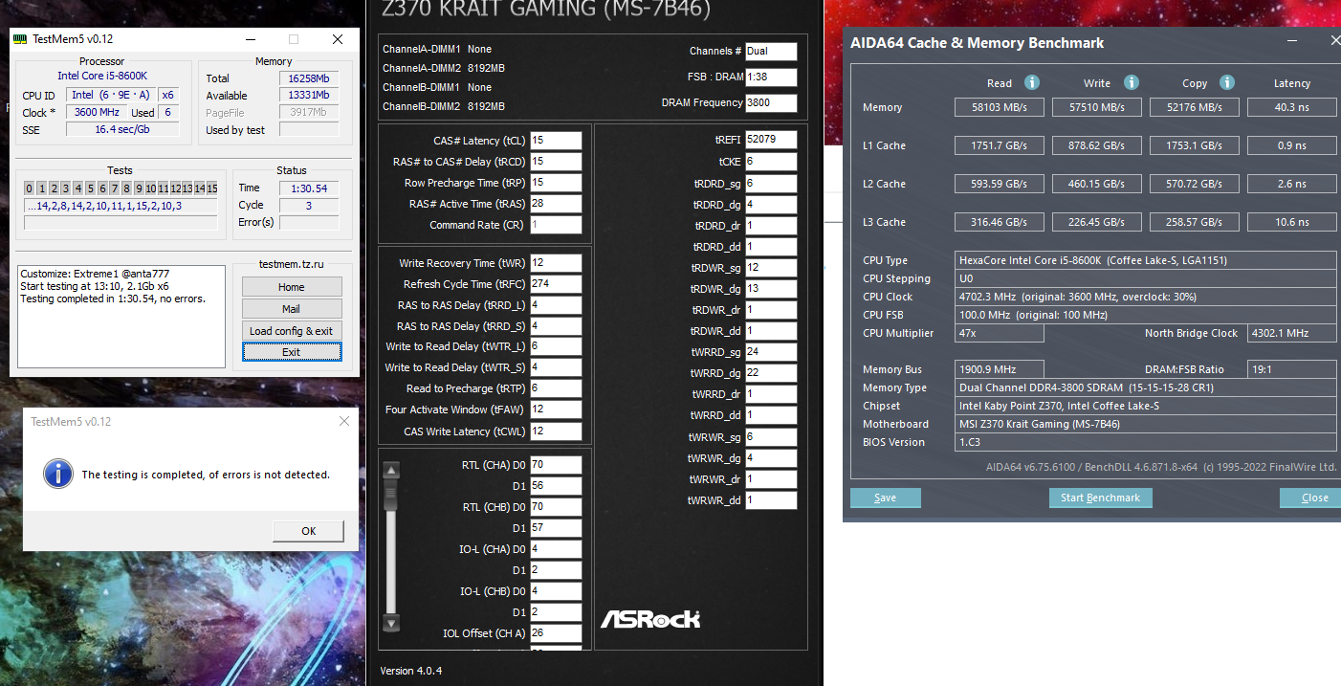This screenshot has width=1341, height=686.
Task: Click the Refresh Cycle Time (tRFC) field
Action: [x=556, y=284]
